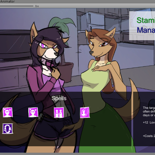Screen dimensions: 155x155
Task: Choose the two-figures pairing spell icon
Action: [x=59, y=112]
